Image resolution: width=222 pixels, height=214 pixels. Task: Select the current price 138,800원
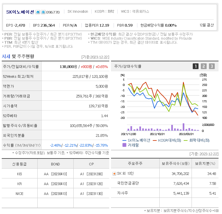68,67
